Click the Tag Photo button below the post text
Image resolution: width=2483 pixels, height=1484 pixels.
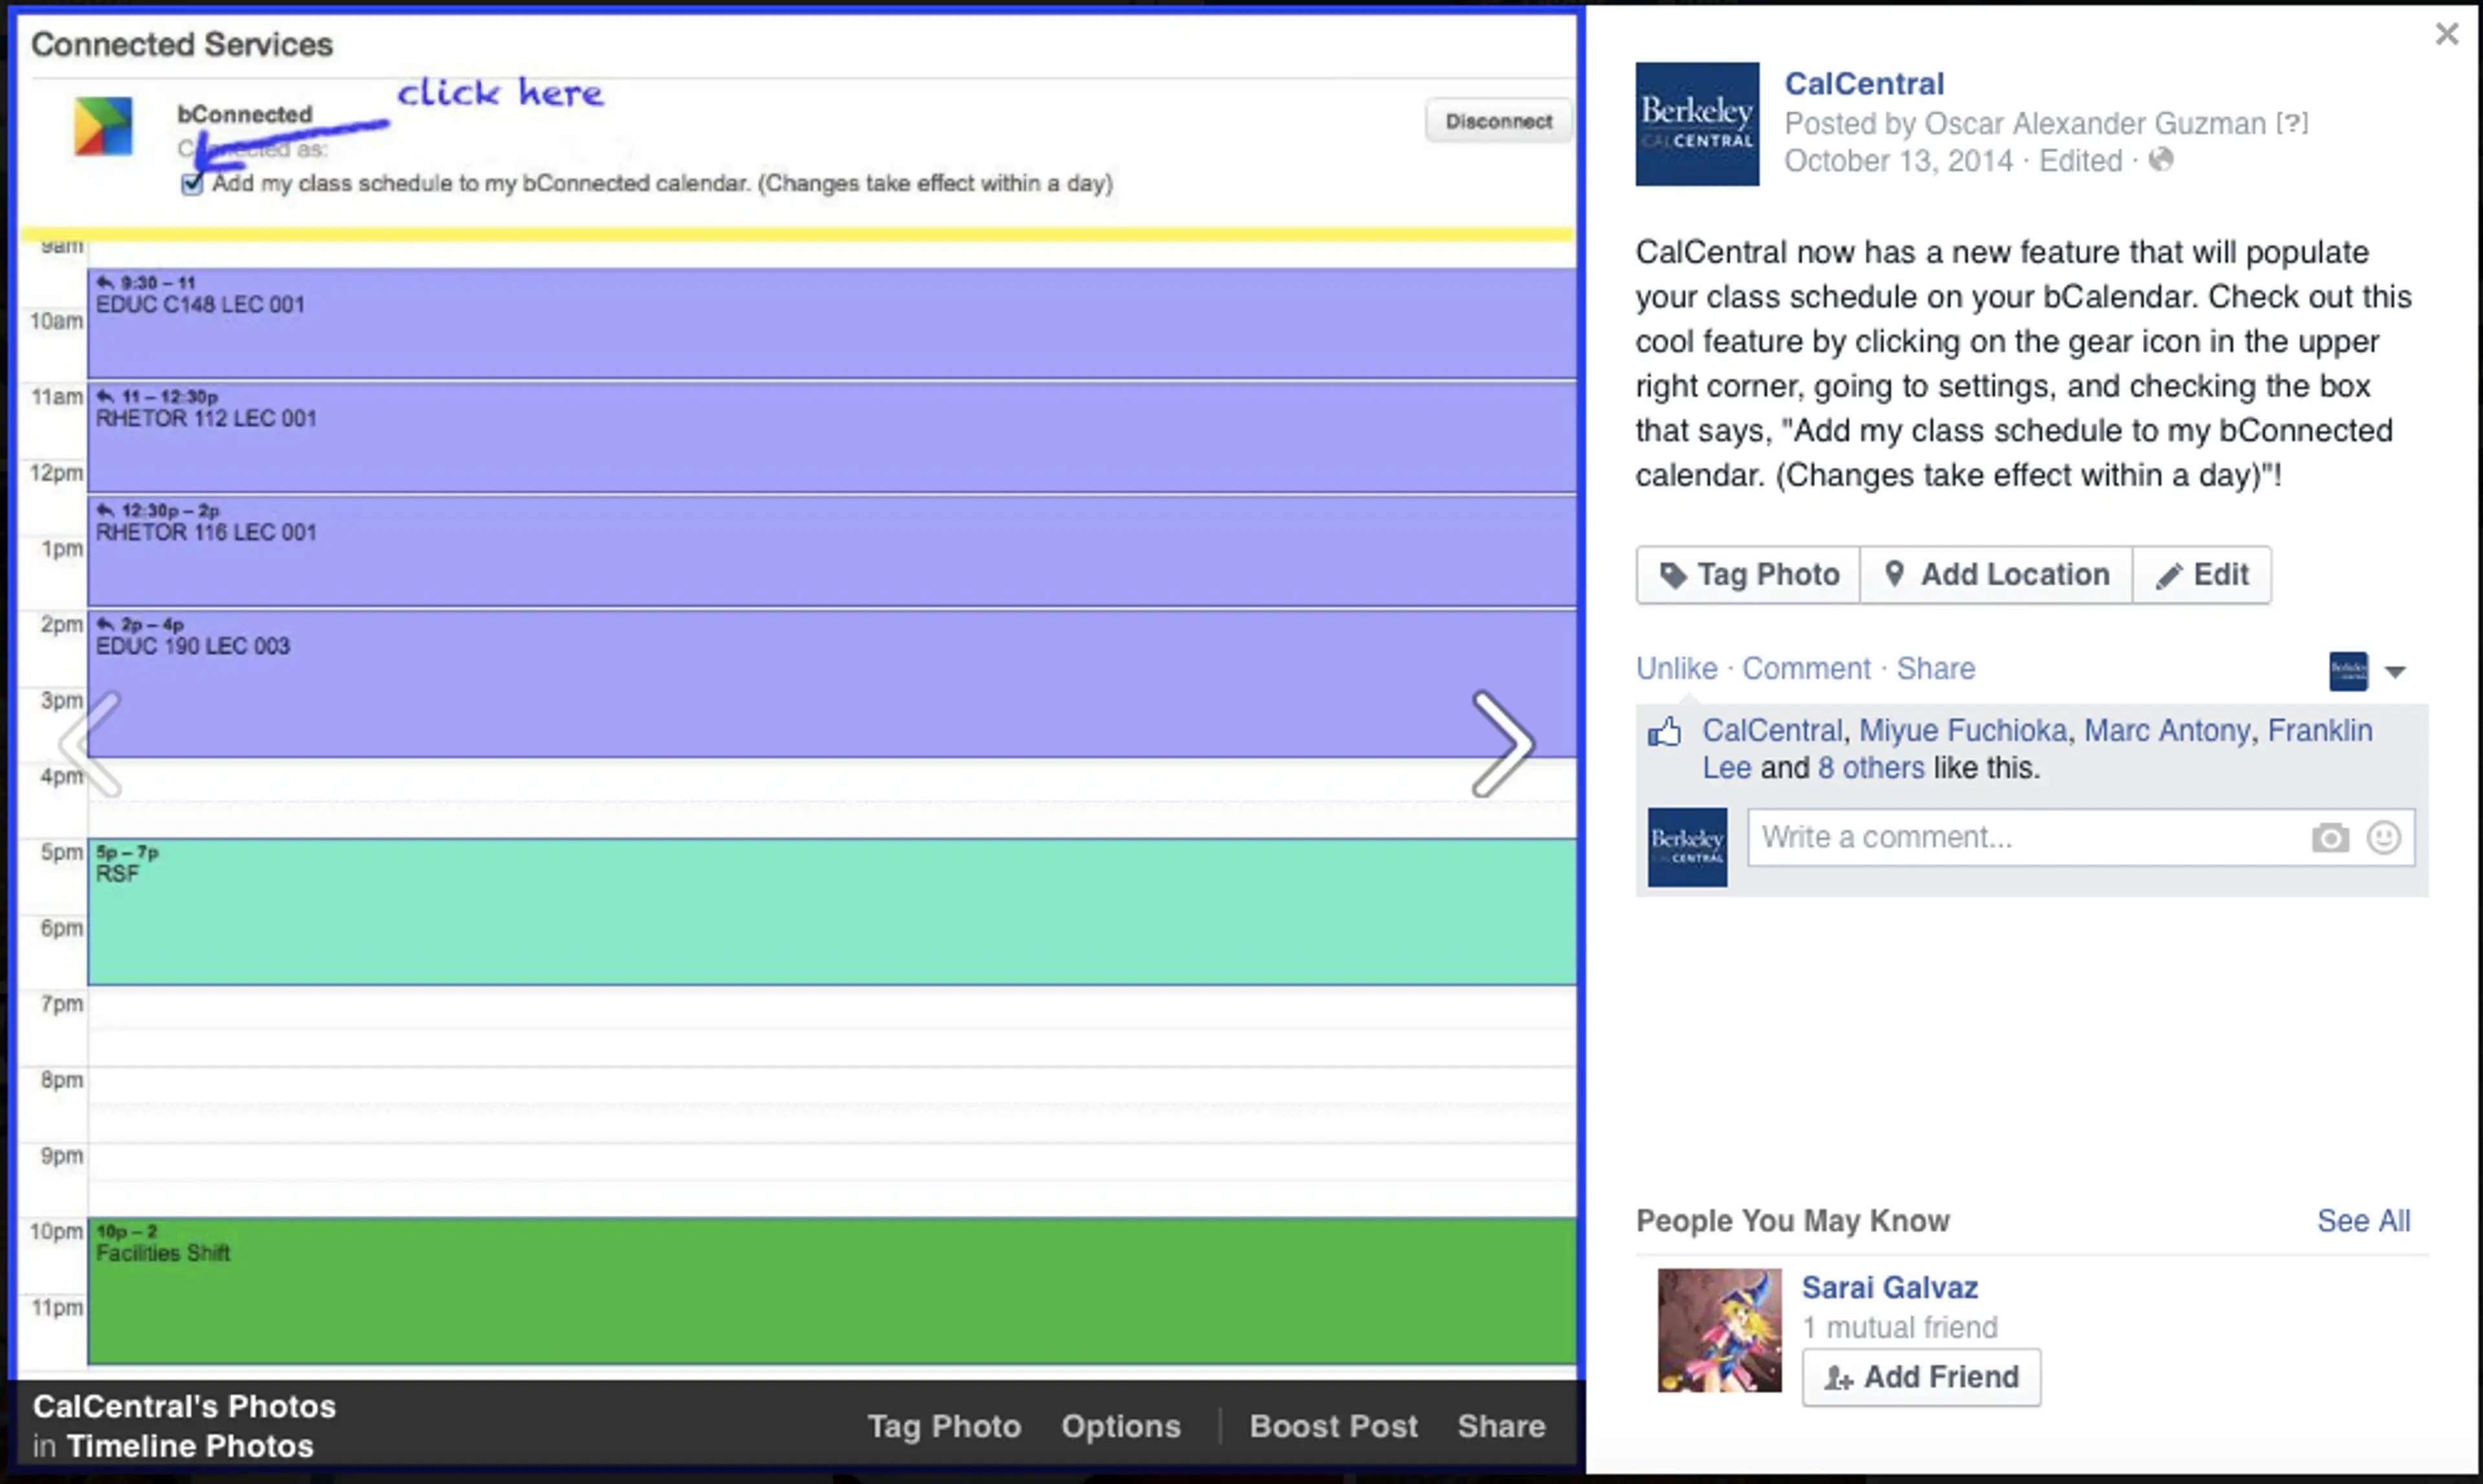1748,575
